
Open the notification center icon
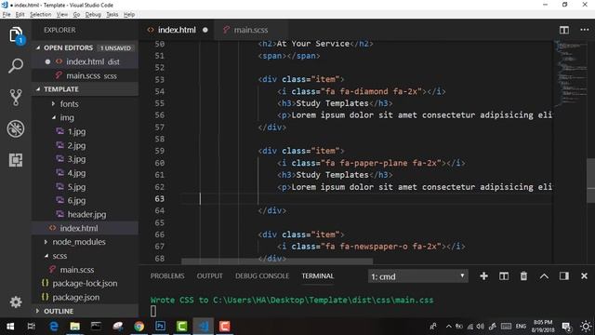[x=566, y=327]
